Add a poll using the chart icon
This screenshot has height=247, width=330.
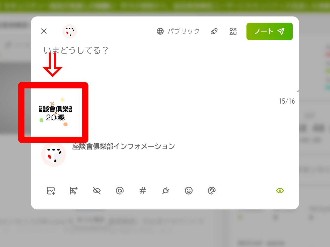[x=74, y=191]
